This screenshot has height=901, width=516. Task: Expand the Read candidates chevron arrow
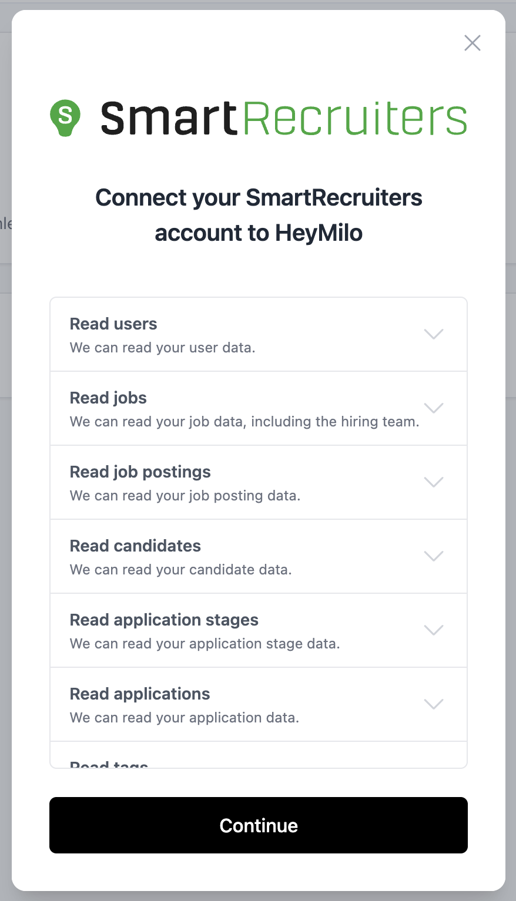[434, 556]
